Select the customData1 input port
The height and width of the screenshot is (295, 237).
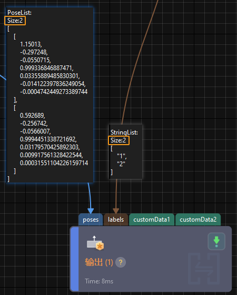click(x=152, y=220)
